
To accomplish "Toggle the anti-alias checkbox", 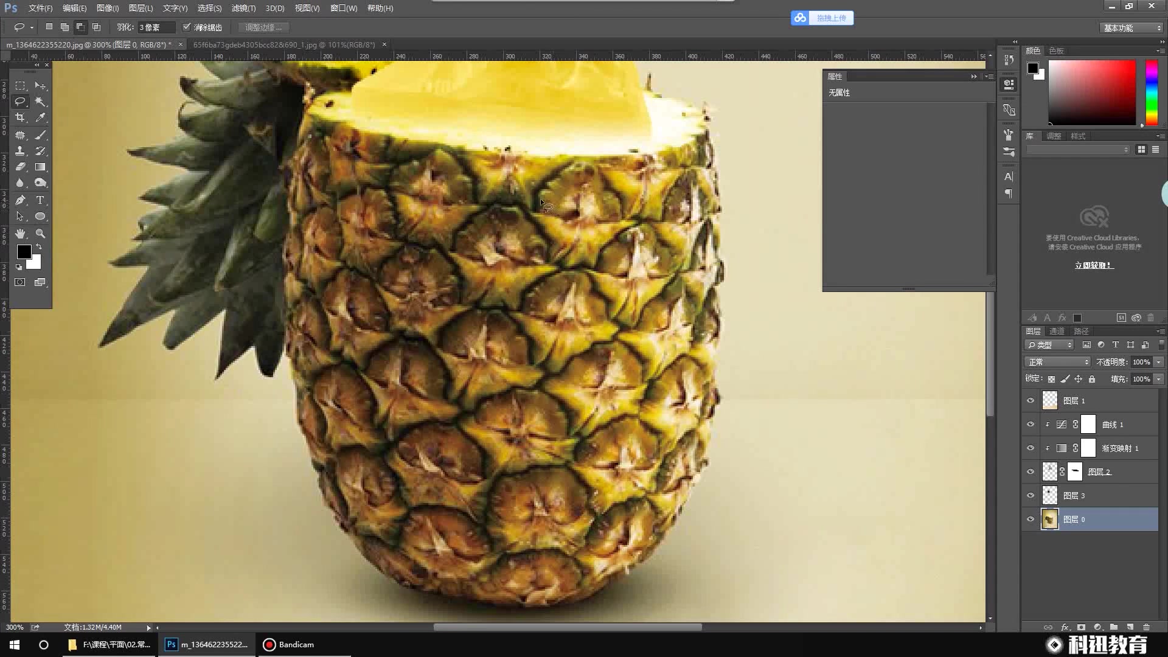I will pos(187,27).
